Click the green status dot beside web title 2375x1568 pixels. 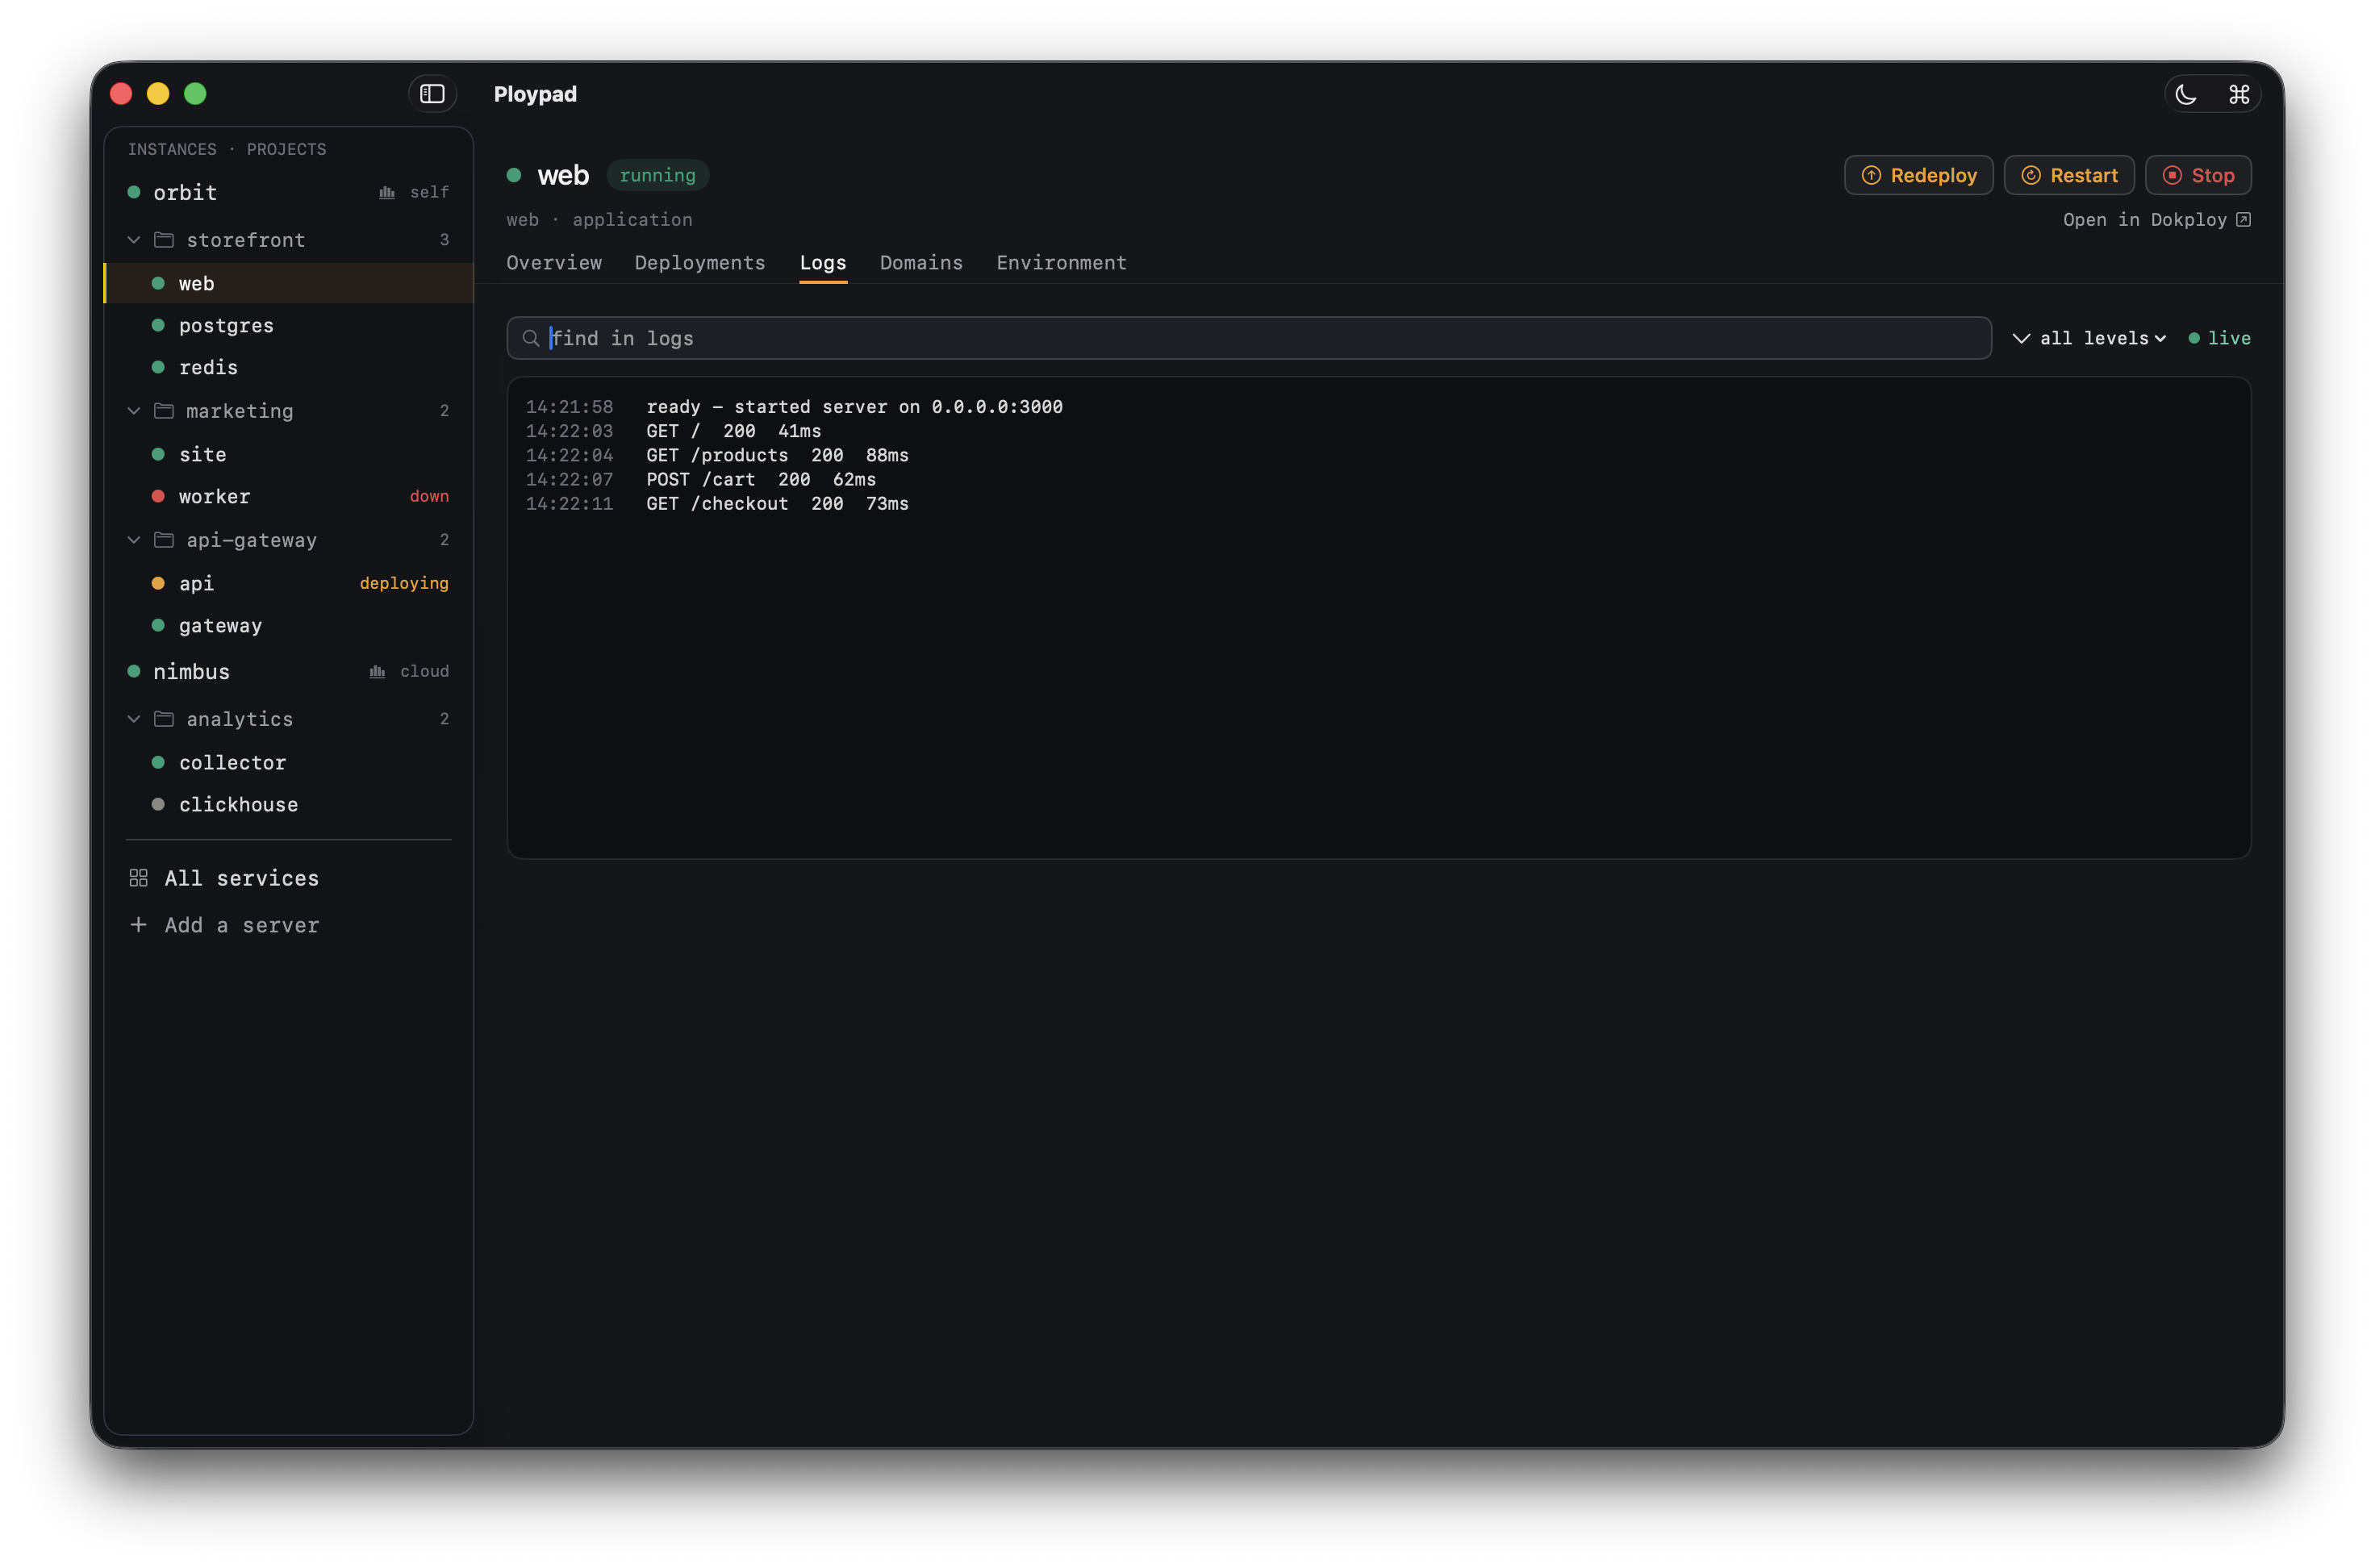tap(514, 175)
